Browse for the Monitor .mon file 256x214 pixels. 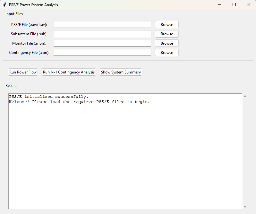(166, 43)
